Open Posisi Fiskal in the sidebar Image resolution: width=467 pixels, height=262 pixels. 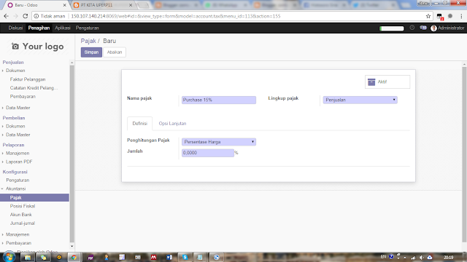click(x=23, y=206)
